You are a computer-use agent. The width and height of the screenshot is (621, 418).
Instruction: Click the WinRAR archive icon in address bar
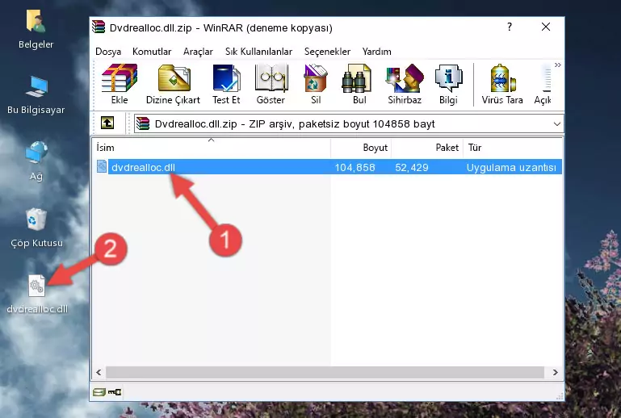pos(143,124)
